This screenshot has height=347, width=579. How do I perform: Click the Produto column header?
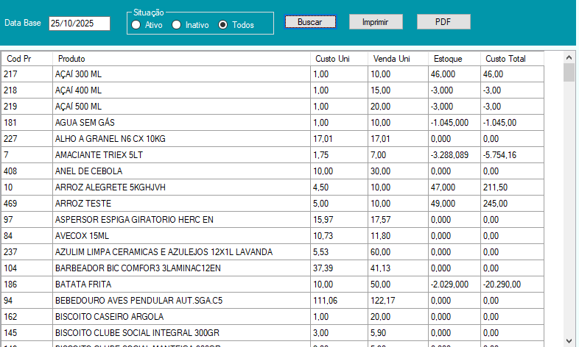click(71, 58)
